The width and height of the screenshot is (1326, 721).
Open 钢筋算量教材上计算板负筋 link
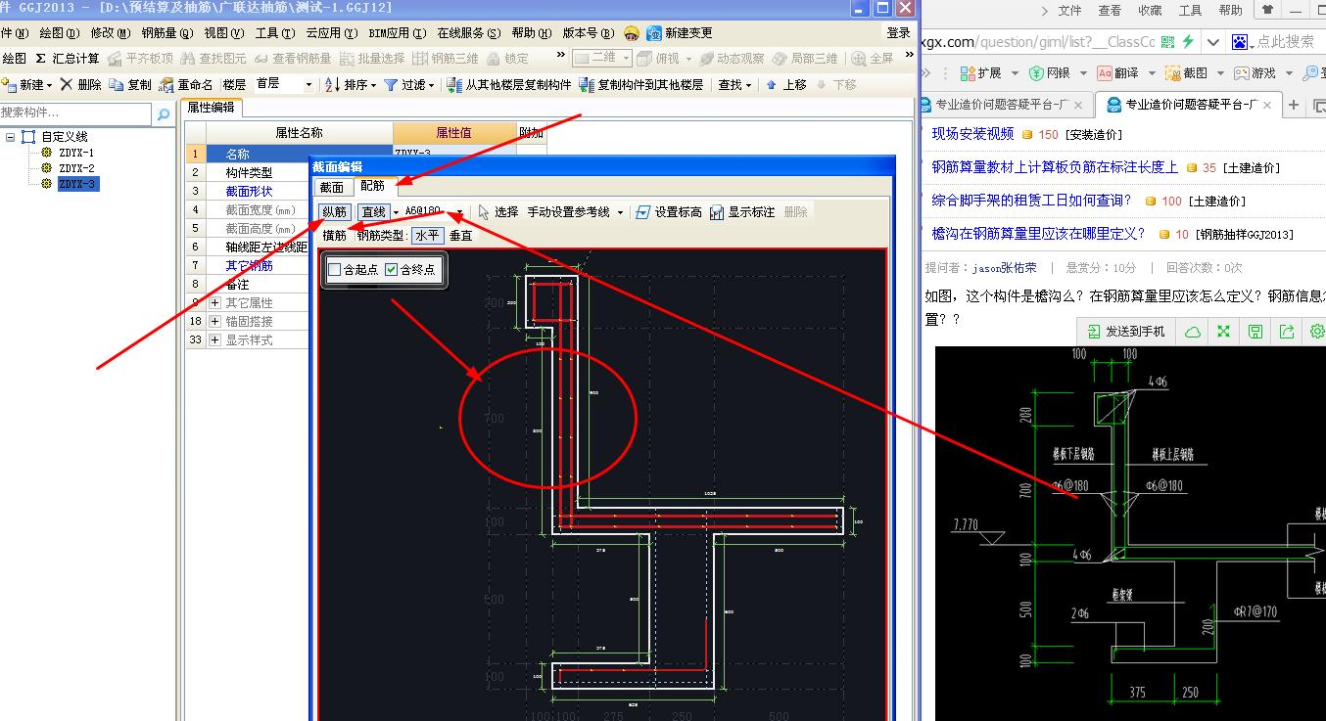(1055, 167)
